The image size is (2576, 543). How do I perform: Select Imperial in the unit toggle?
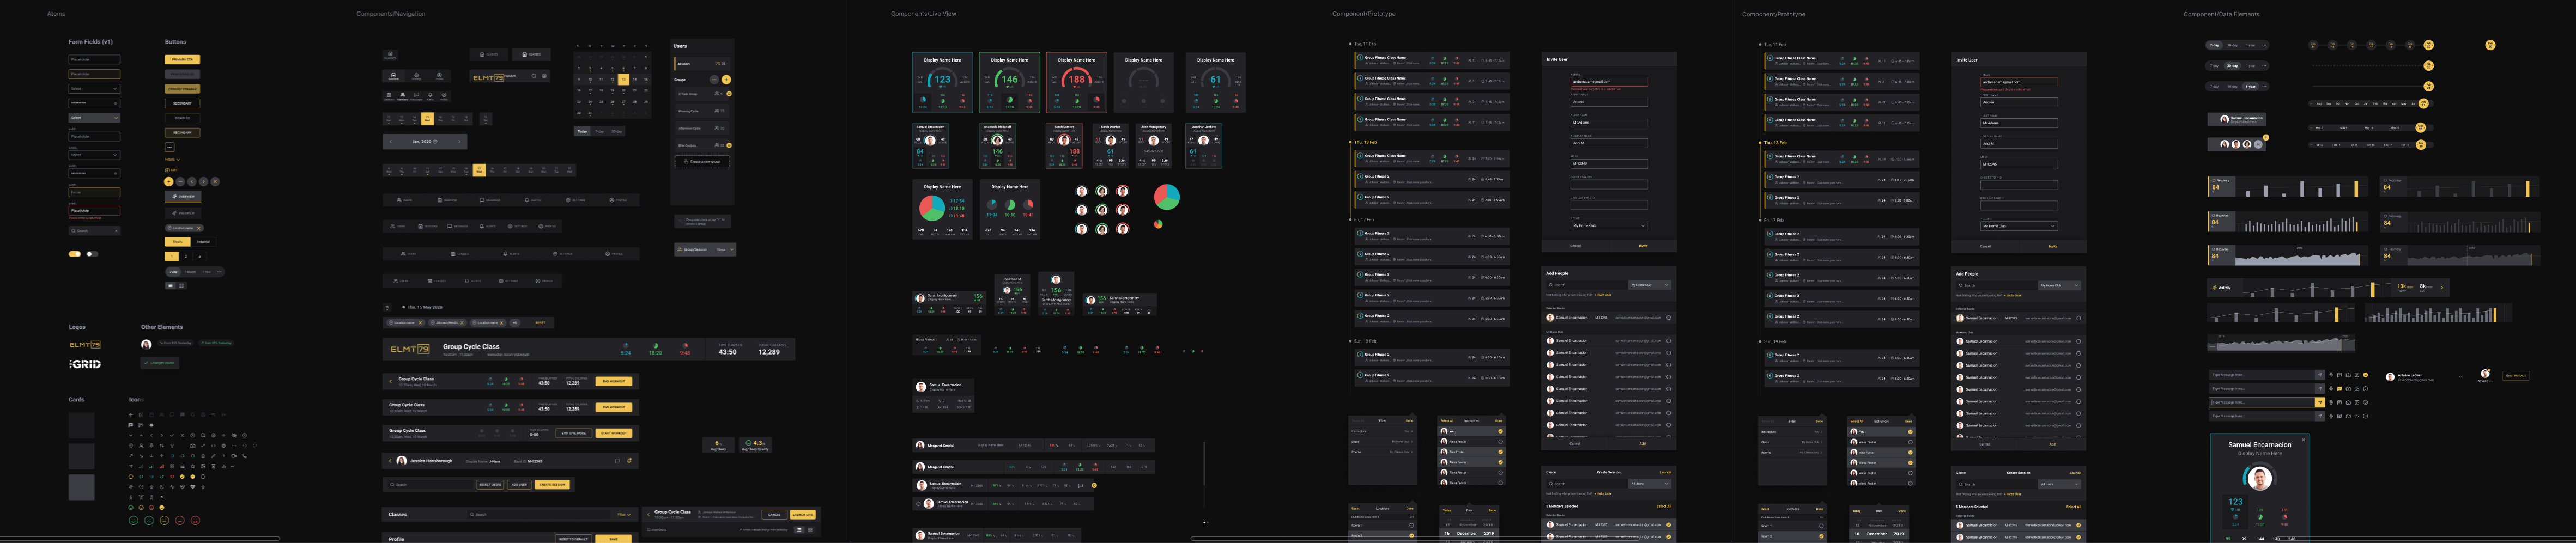pyautogui.click(x=203, y=242)
